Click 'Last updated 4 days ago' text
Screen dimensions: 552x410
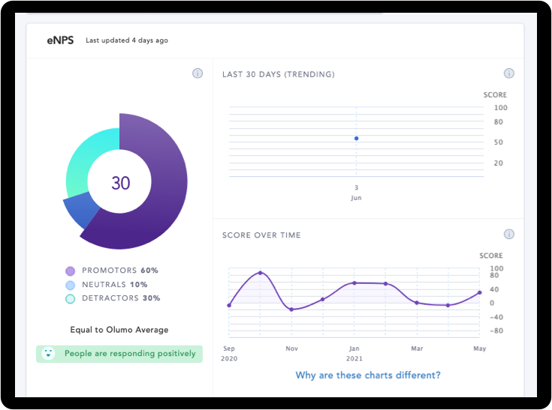point(127,40)
